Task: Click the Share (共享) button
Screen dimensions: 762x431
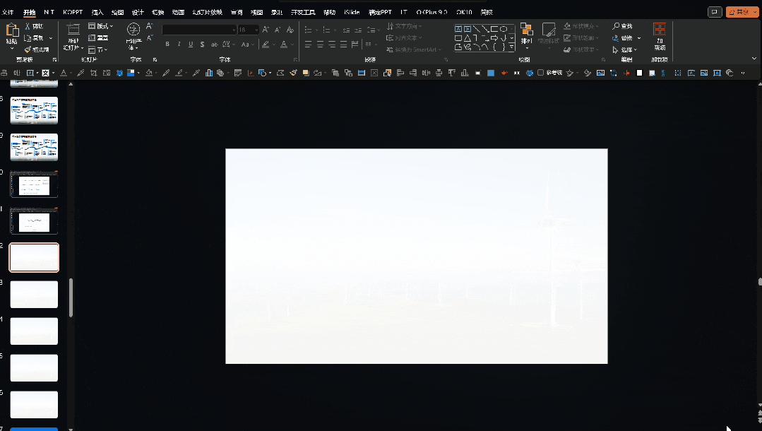Action: pyautogui.click(x=742, y=12)
